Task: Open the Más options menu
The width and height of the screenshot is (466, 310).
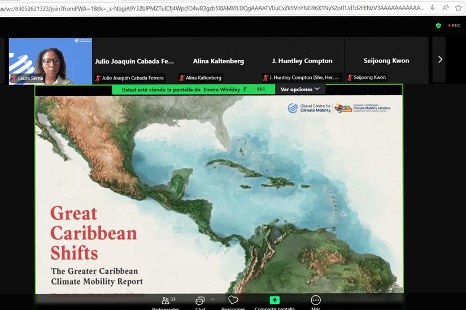Action: tap(316, 301)
